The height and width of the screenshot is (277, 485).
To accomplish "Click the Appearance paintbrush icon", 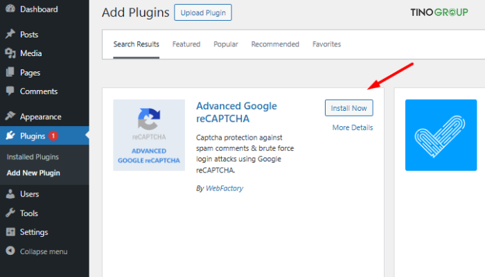I will coord(10,116).
